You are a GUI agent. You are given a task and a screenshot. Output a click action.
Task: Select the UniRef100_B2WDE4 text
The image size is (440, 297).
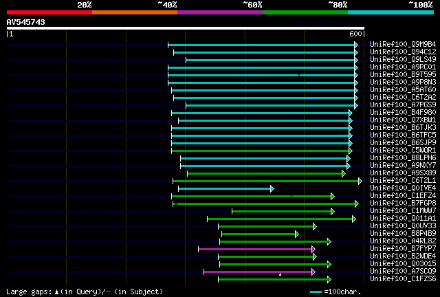403,256
